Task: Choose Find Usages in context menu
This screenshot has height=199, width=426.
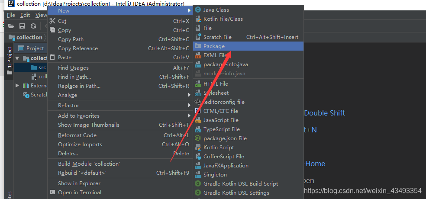Action: (x=120, y=68)
